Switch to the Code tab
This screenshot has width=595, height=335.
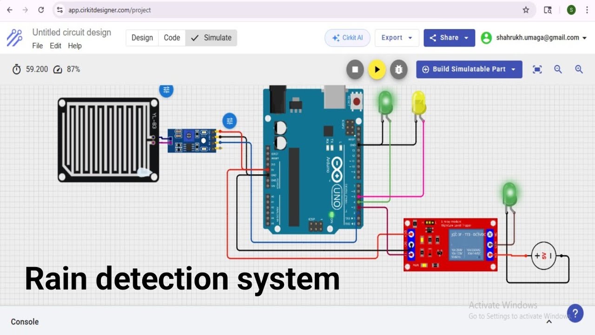(172, 38)
